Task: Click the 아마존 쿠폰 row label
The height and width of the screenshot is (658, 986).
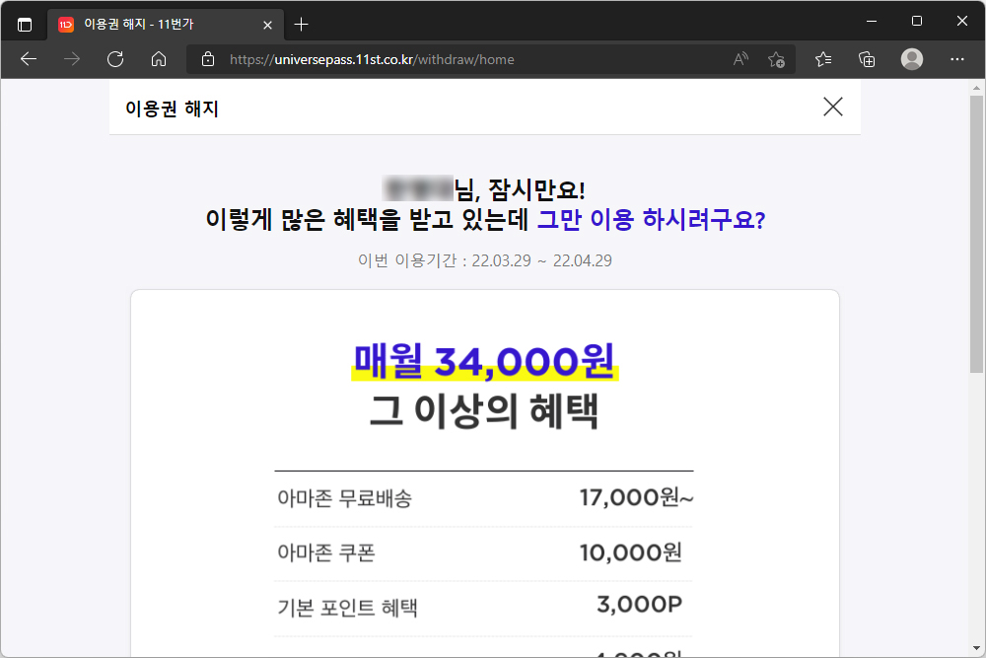Action: click(325, 553)
